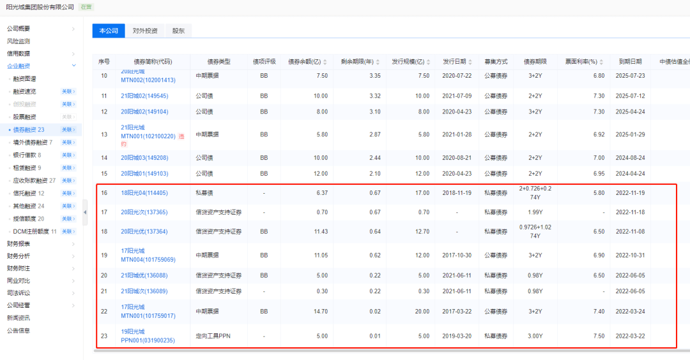The height and width of the screenshot is (360, 690).
Task: Collapse 企业融资 section chevron
Action: pos(73,66)
